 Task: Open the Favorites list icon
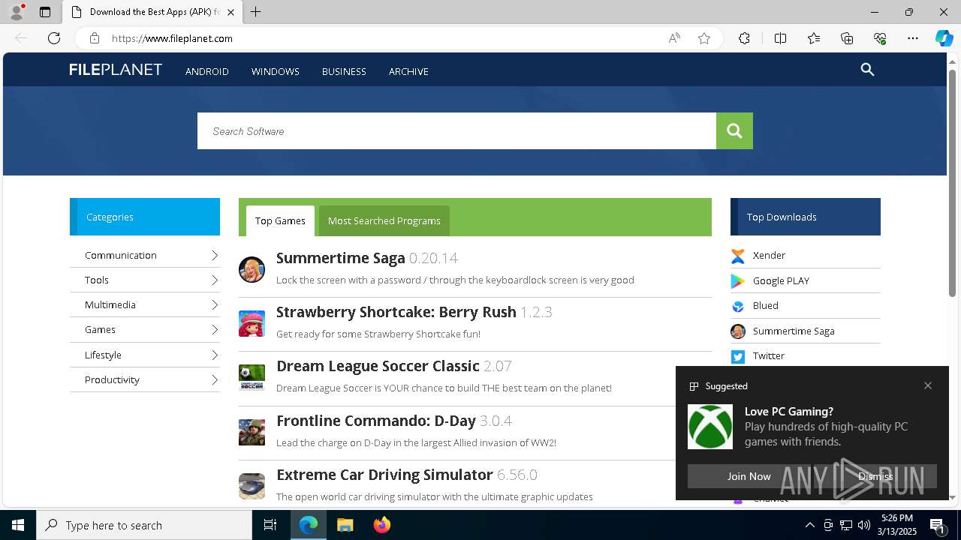[814, 38]
